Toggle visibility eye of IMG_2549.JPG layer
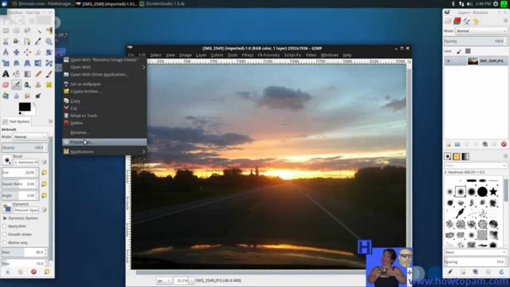Screen dimensions: 510x287 (449, 61)
